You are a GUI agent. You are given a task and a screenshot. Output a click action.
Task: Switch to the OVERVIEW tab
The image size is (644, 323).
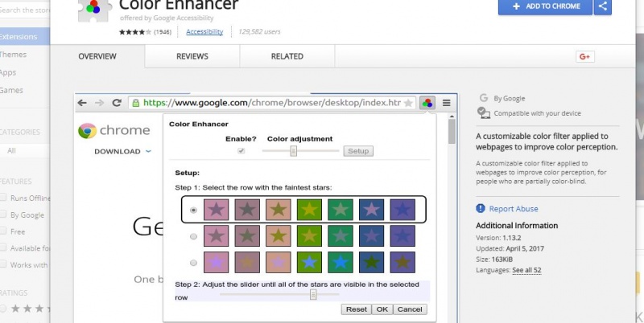click(x=97, y=56)
